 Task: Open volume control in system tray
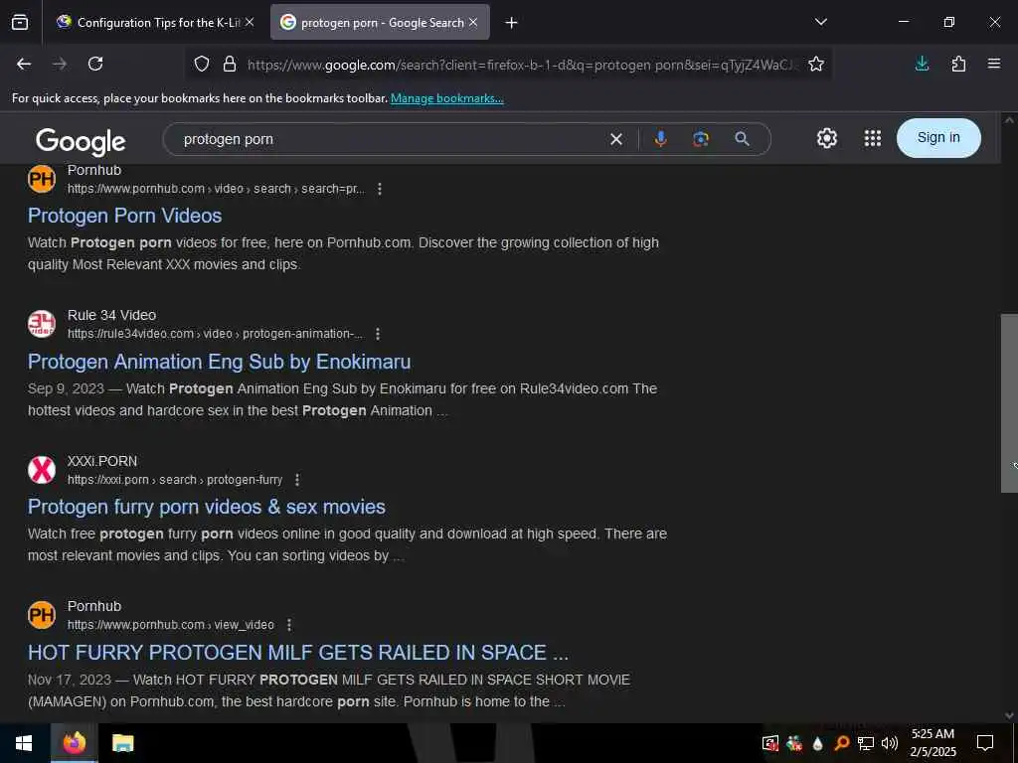click(x=890, y=743)
